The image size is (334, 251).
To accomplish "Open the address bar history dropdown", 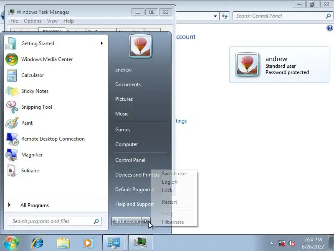I will 215,16.
